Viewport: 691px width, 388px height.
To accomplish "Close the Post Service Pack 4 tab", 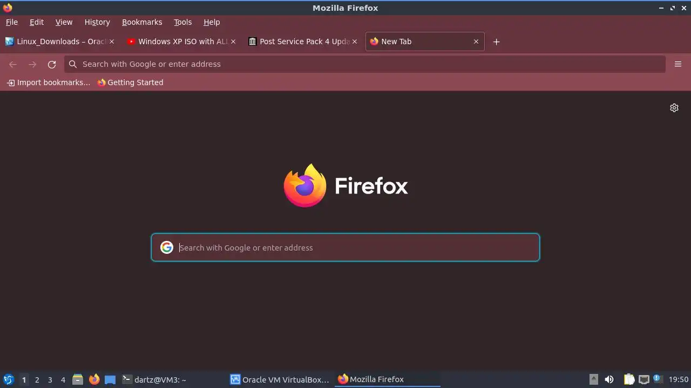I will point(355,41).
